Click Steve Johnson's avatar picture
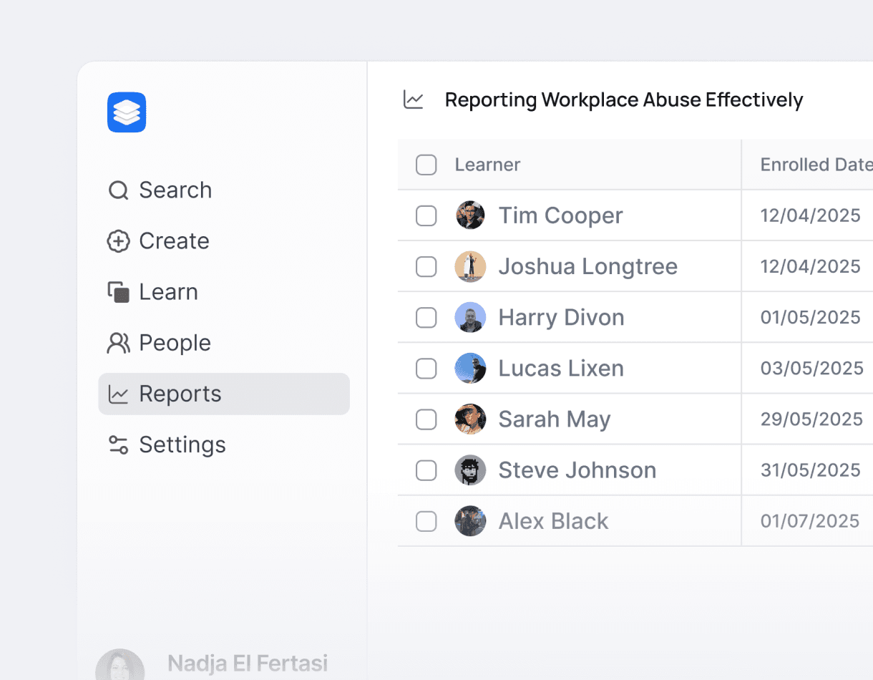 click(470, 470)
